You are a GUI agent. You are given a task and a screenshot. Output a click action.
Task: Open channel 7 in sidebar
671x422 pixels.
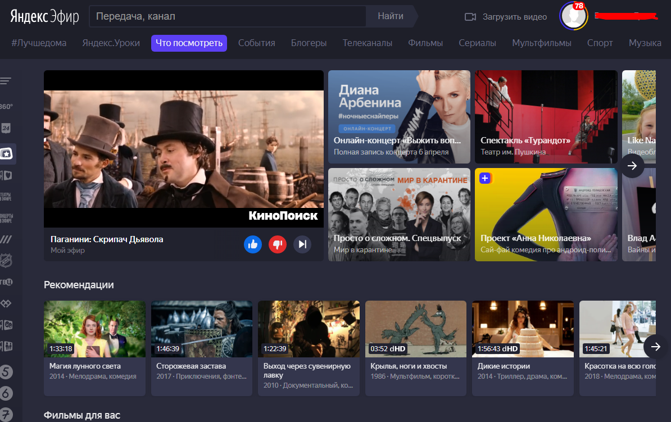pyautogui.click(x=6, y=415)
